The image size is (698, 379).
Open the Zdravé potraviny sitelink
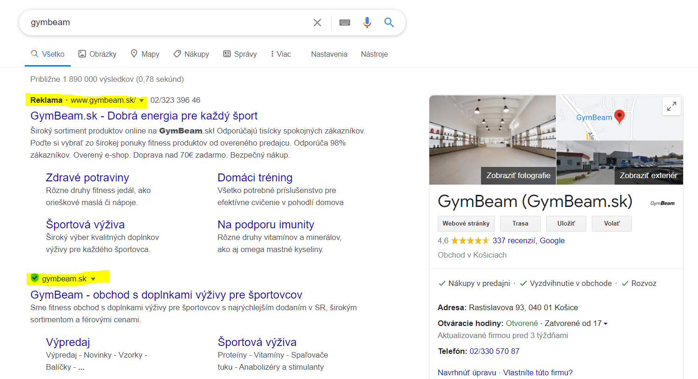point(88,178)
